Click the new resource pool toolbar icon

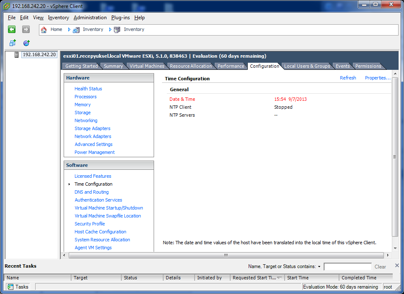click(26, 43)
